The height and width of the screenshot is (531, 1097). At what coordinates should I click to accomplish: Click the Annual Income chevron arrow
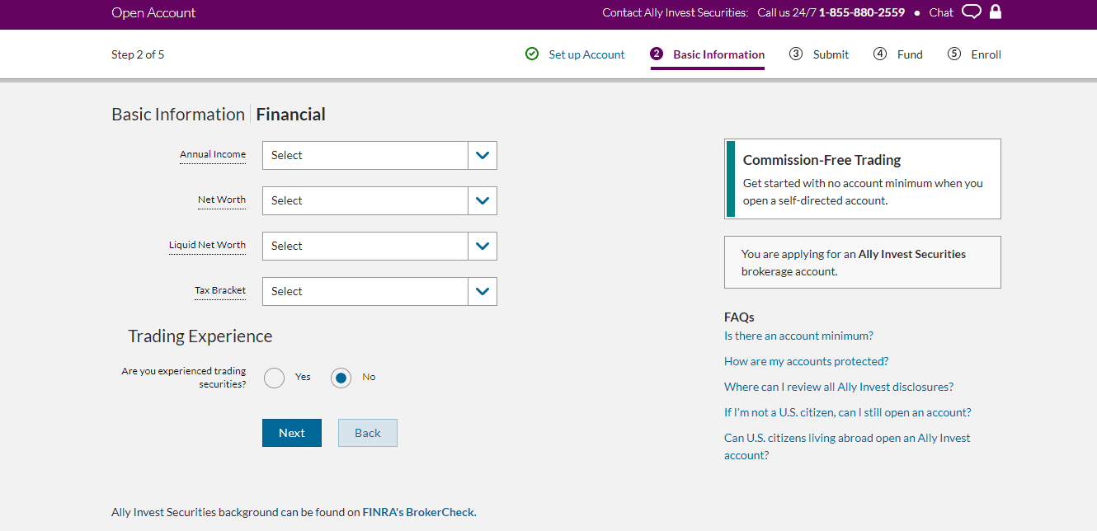pos(483,155)
